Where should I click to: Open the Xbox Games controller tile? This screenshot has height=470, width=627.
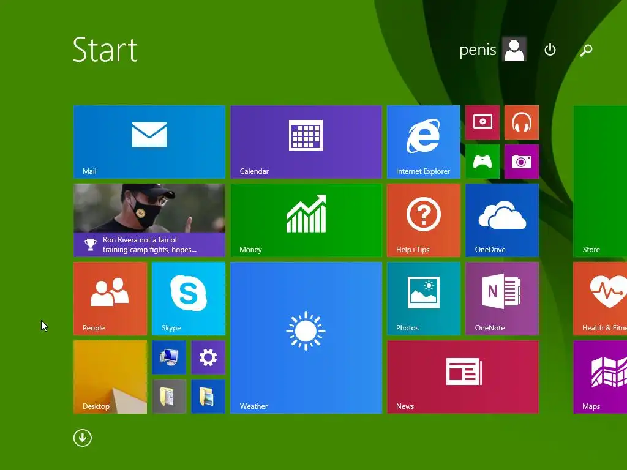tap(482, 162)
